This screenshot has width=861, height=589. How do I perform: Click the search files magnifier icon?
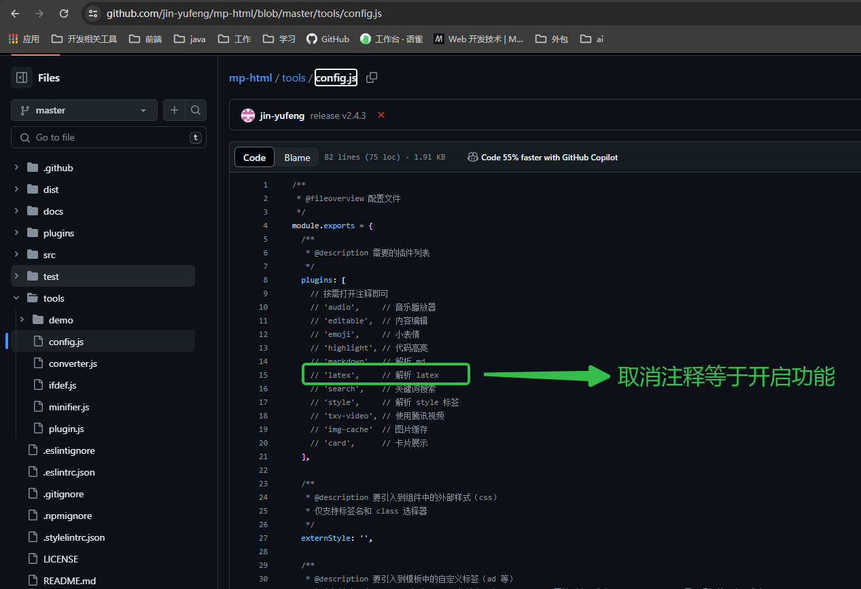pos(196,110)
